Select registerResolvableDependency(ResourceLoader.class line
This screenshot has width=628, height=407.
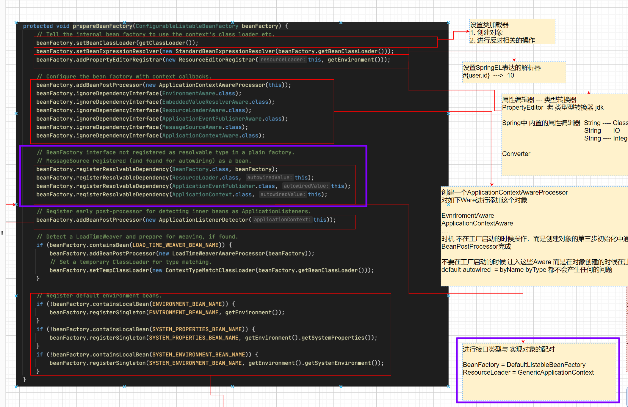click(175, 178)
